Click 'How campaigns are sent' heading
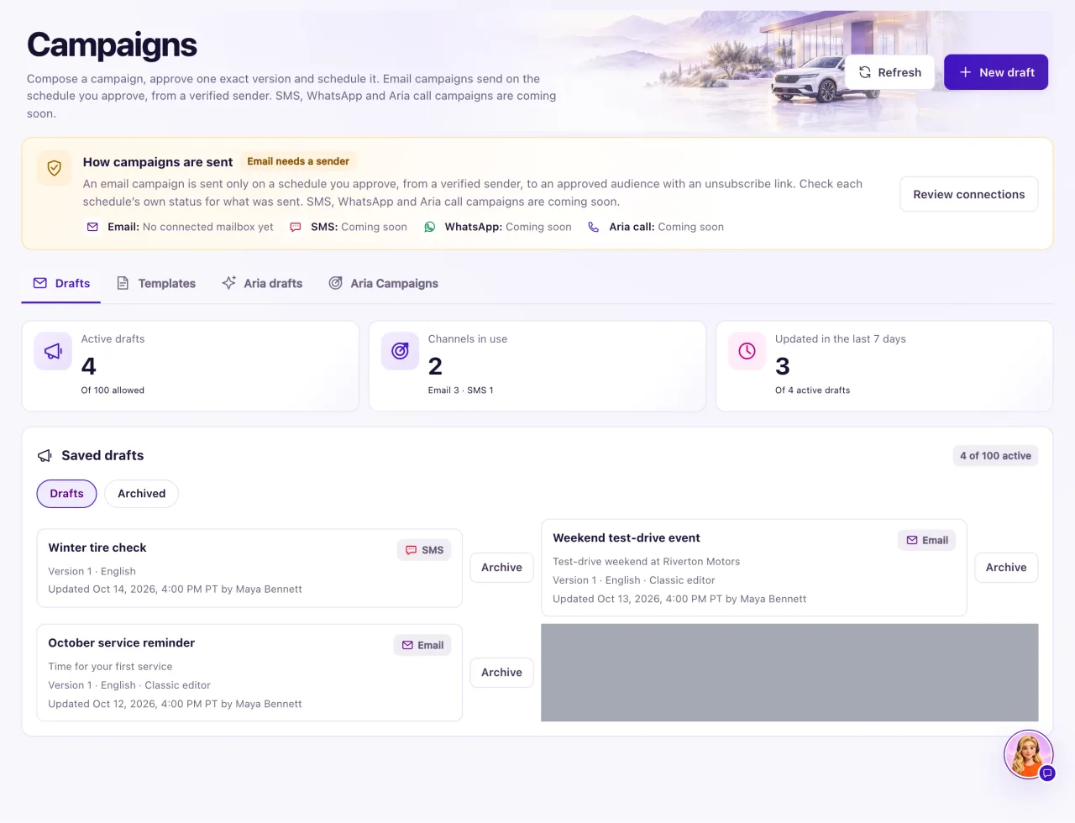1075x823 pixels. (158, 162)
